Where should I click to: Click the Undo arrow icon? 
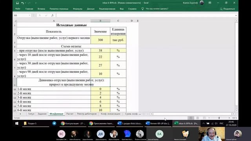[23, 3]
